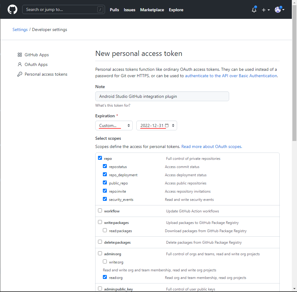Screen dimensions: 297x292
Task: Open the Custom... expiration dropdown
Action: coord(114,125)
